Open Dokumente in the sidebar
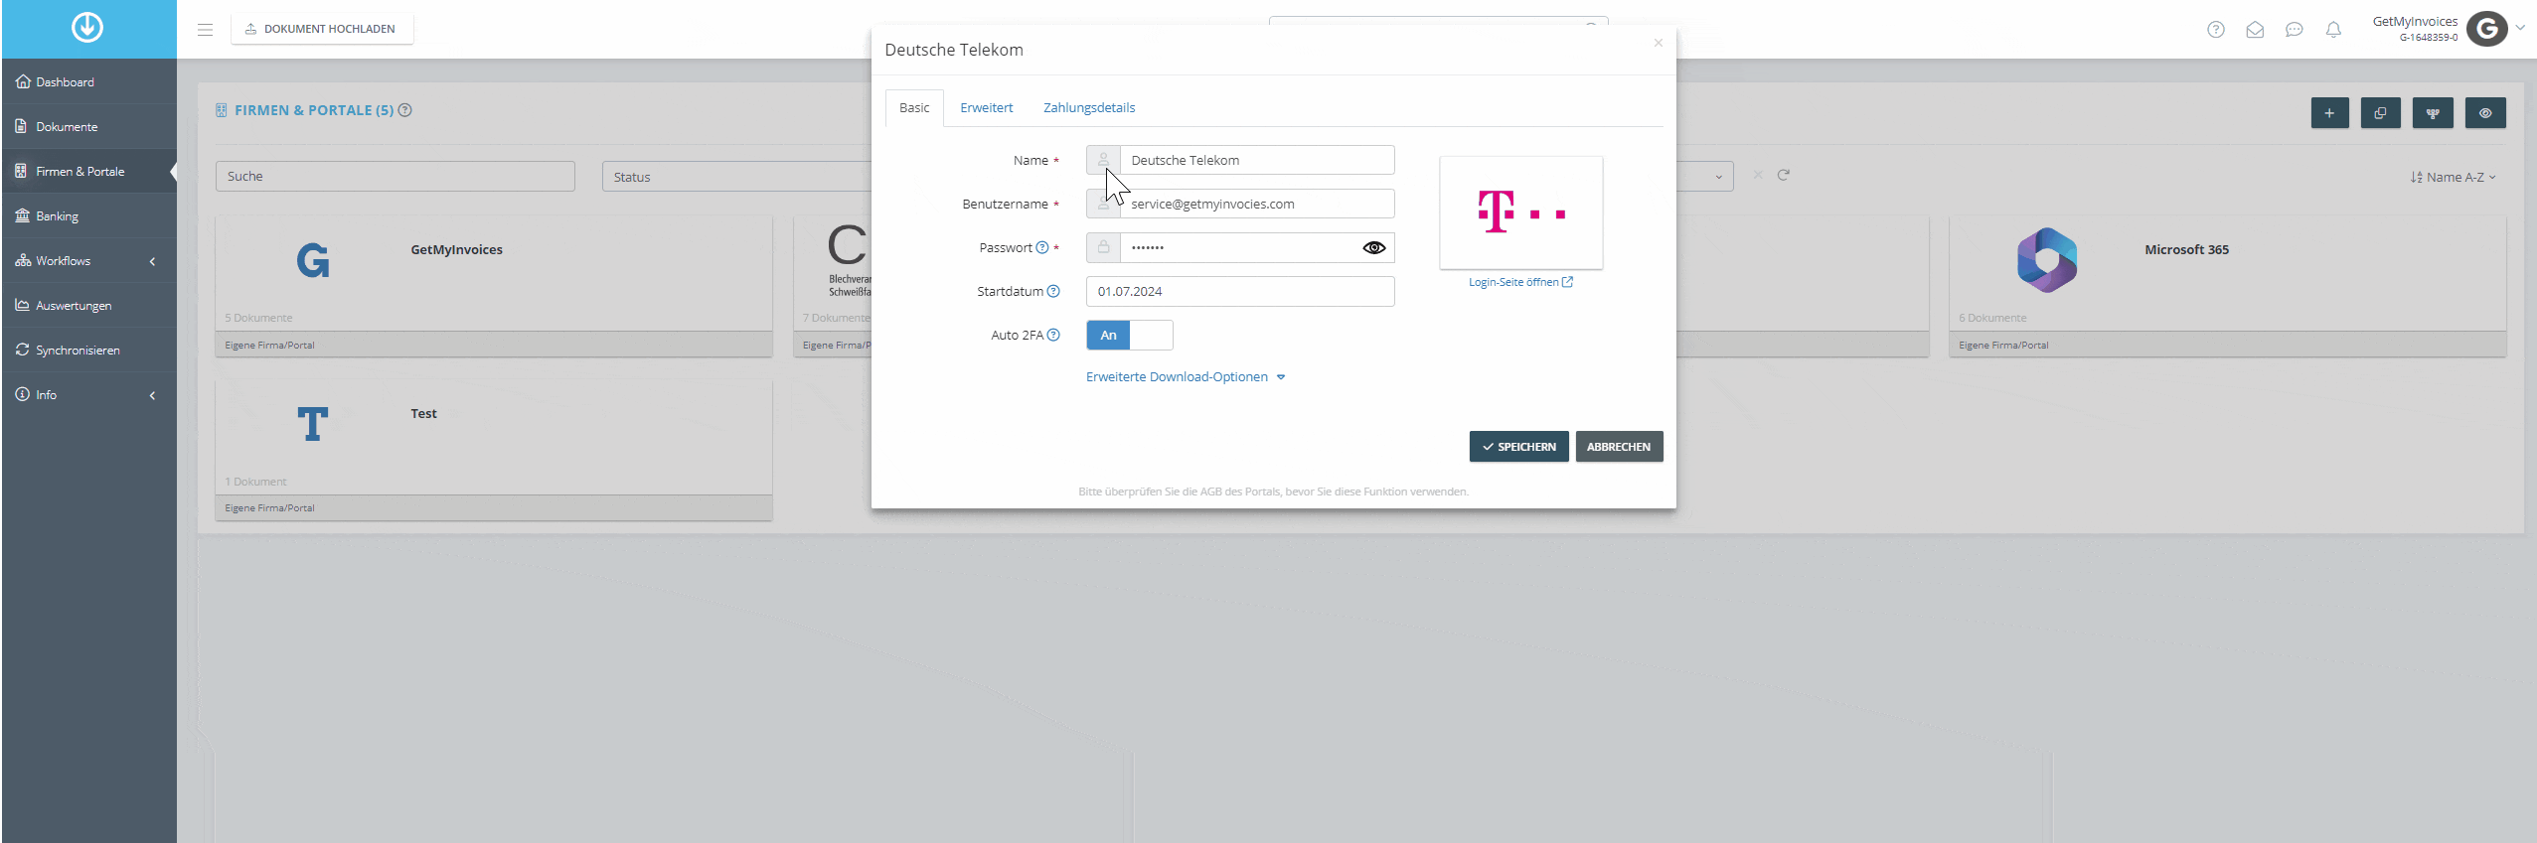This screenshot has height=843, width=2537. pos(88,127)
